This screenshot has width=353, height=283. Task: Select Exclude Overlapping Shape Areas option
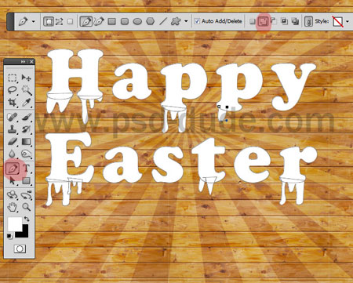295,21
